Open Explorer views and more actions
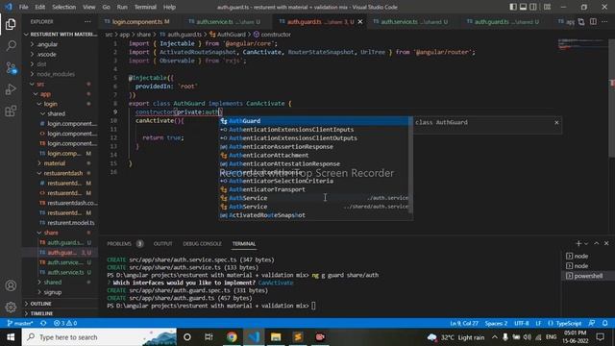 [x=87, y=21]
